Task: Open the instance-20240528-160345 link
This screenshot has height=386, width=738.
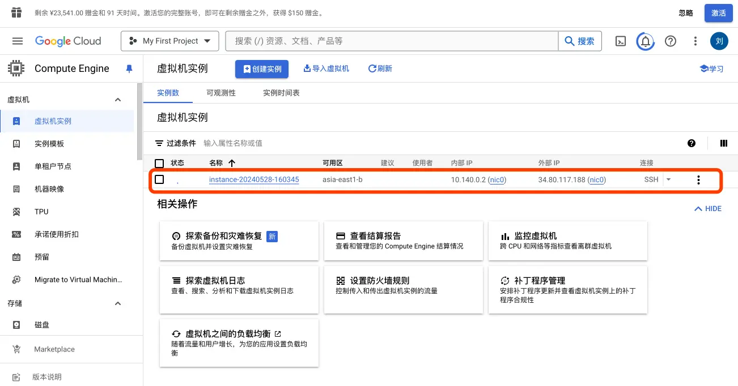Action: pos(254,179)
